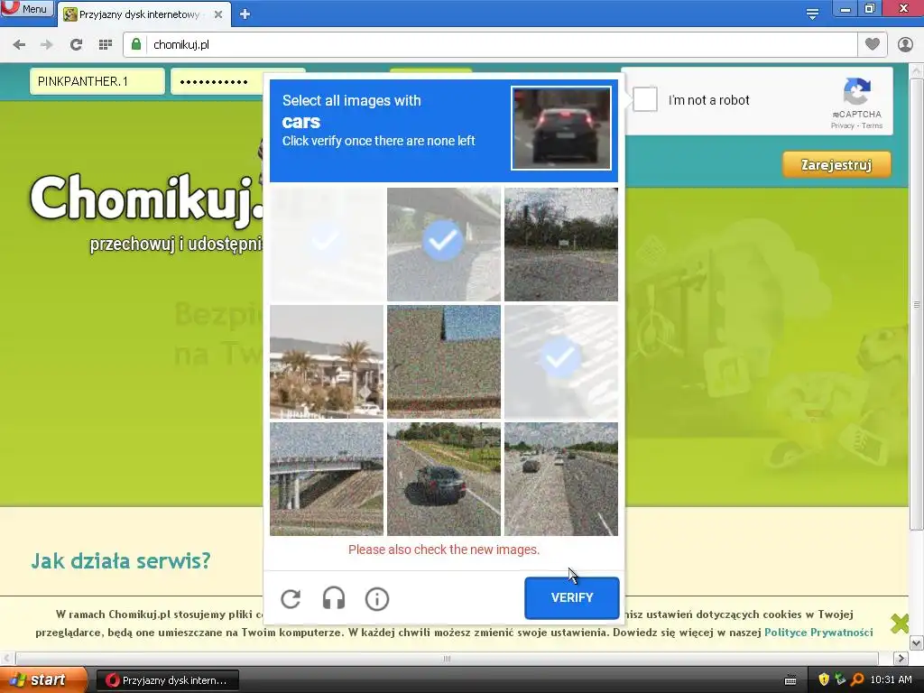
Task: Click the red Please also check new images text
Action: pyautogui.click(x=444, y=550)
